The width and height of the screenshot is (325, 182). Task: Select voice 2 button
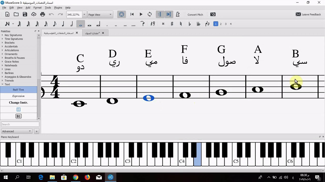[x=221, y=24]
